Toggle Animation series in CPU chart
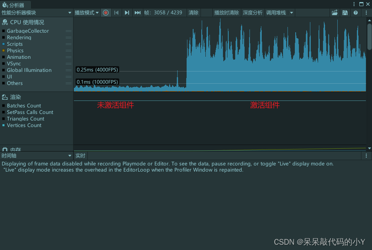 tap(3, 57)
